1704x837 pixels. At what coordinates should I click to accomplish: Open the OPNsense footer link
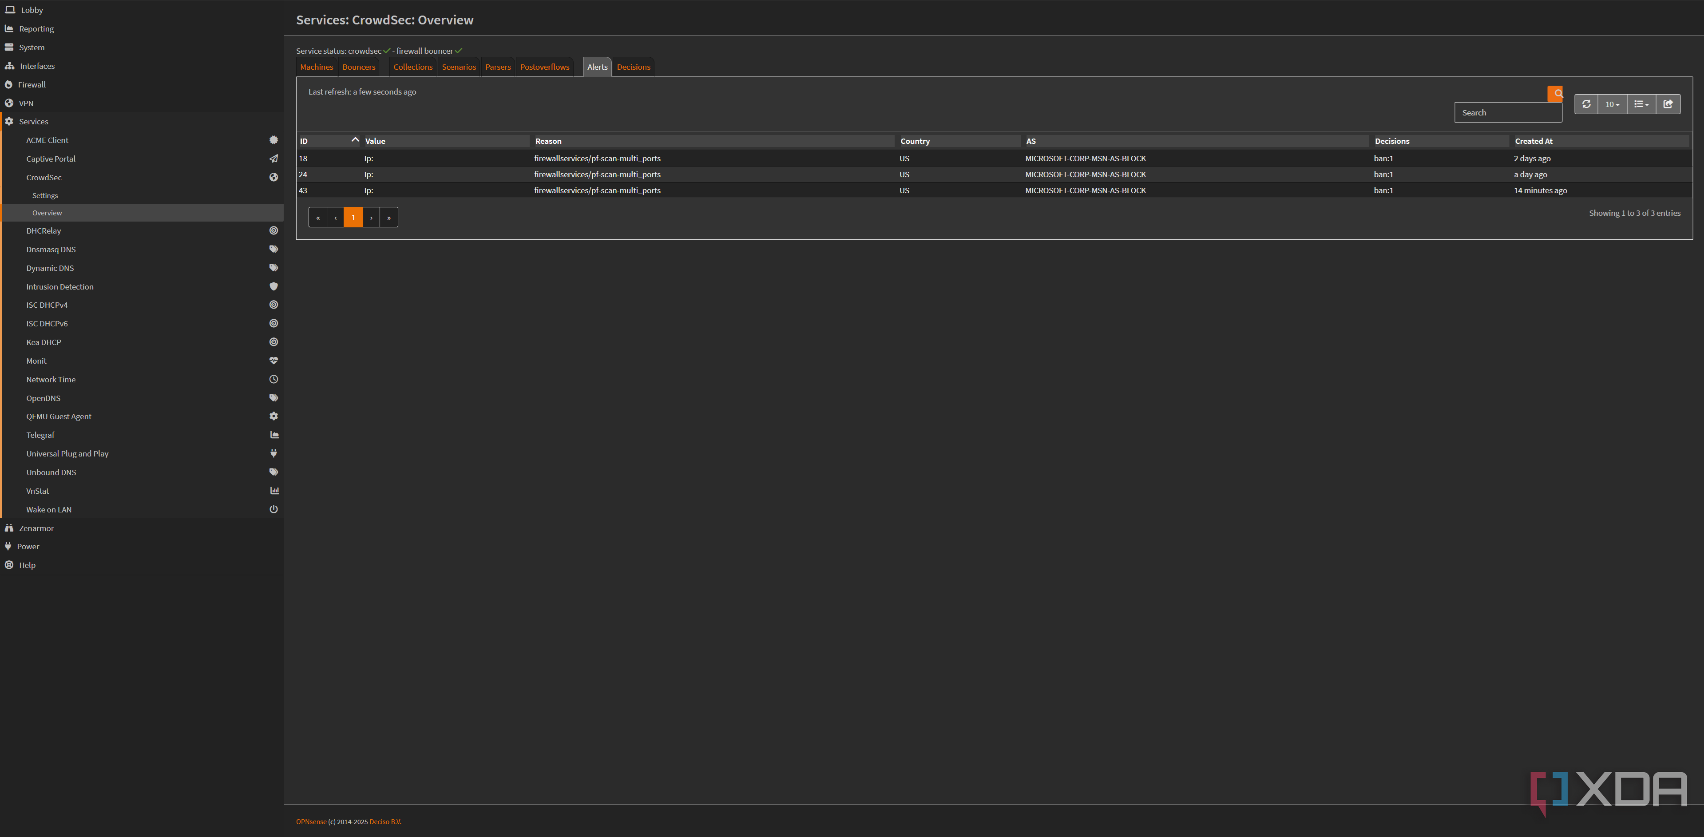coord(312,822)
